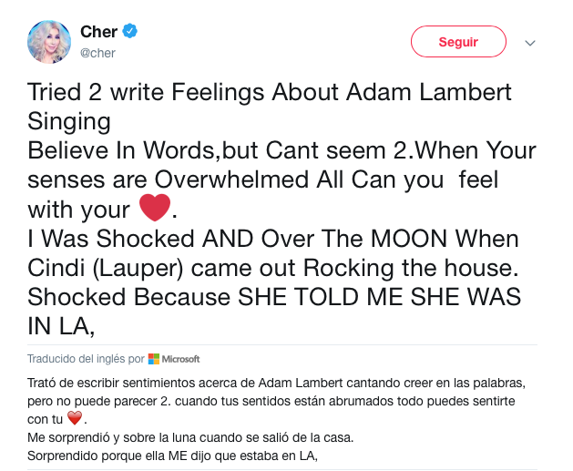
Task: Click the large red heart emoji
Action: [155, 208]
